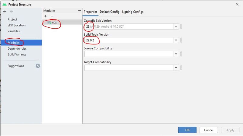243x136 pixels.
Task: Click the Suggestions count badge
Action: click(x=38, y=66)
